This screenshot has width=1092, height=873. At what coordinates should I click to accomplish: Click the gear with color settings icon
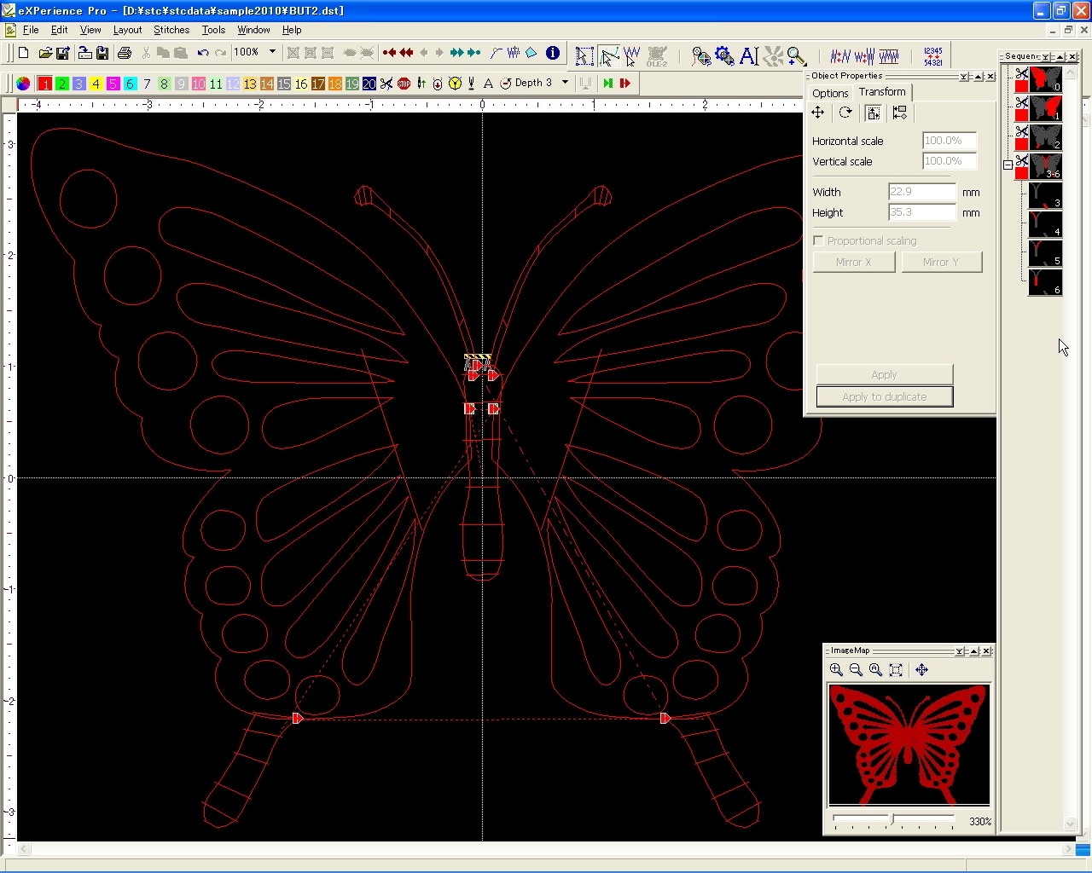pos(725,56)
